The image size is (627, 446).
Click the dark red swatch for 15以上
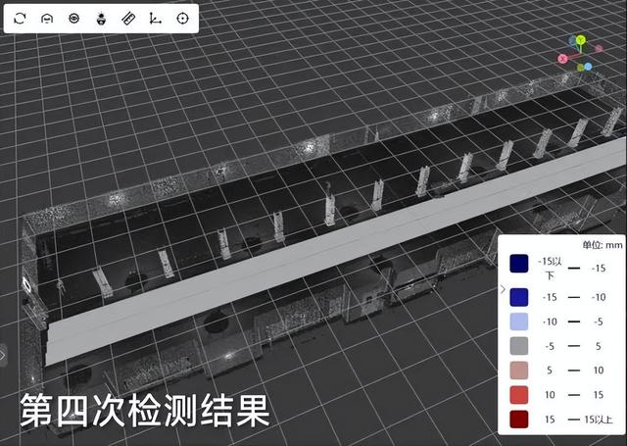pos(518,420)
